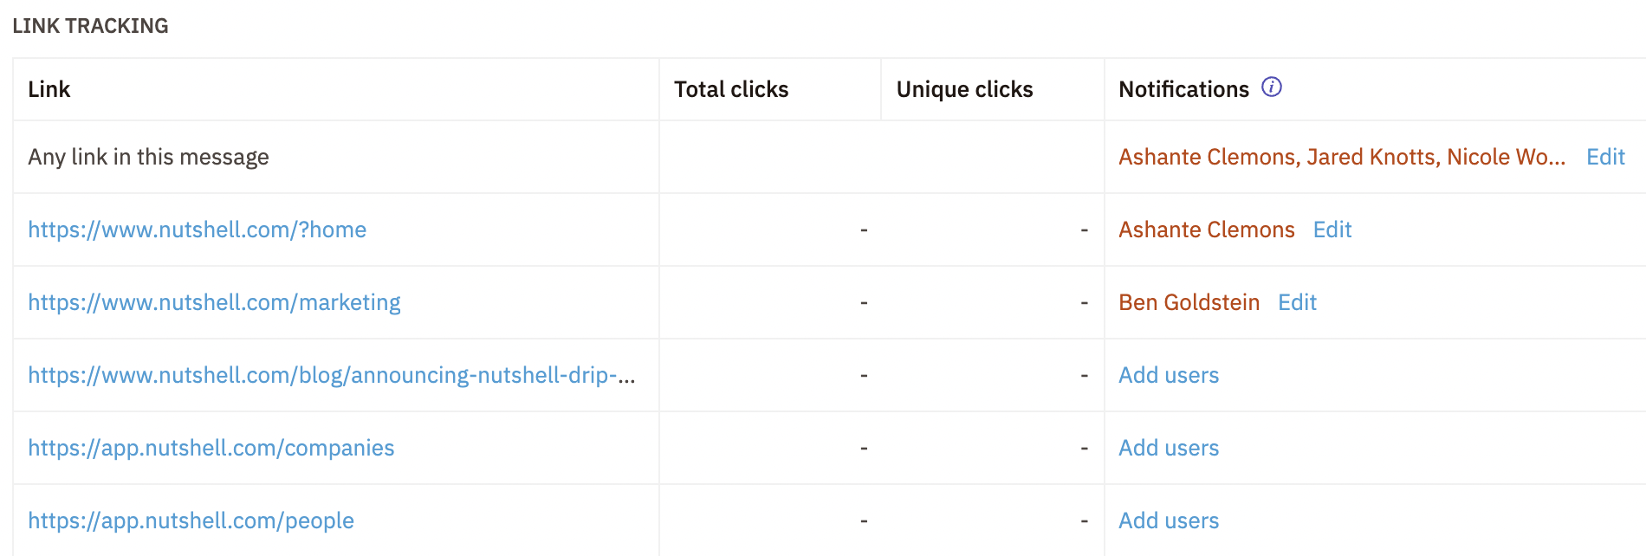Screen dimensions: 1646x556
Task: Open the app.nutshell.com/companies link
Action: tap(211, 448)
